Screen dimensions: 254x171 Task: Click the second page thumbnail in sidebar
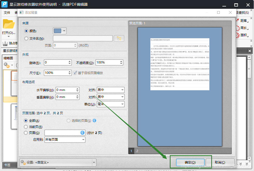coord(14,116)
